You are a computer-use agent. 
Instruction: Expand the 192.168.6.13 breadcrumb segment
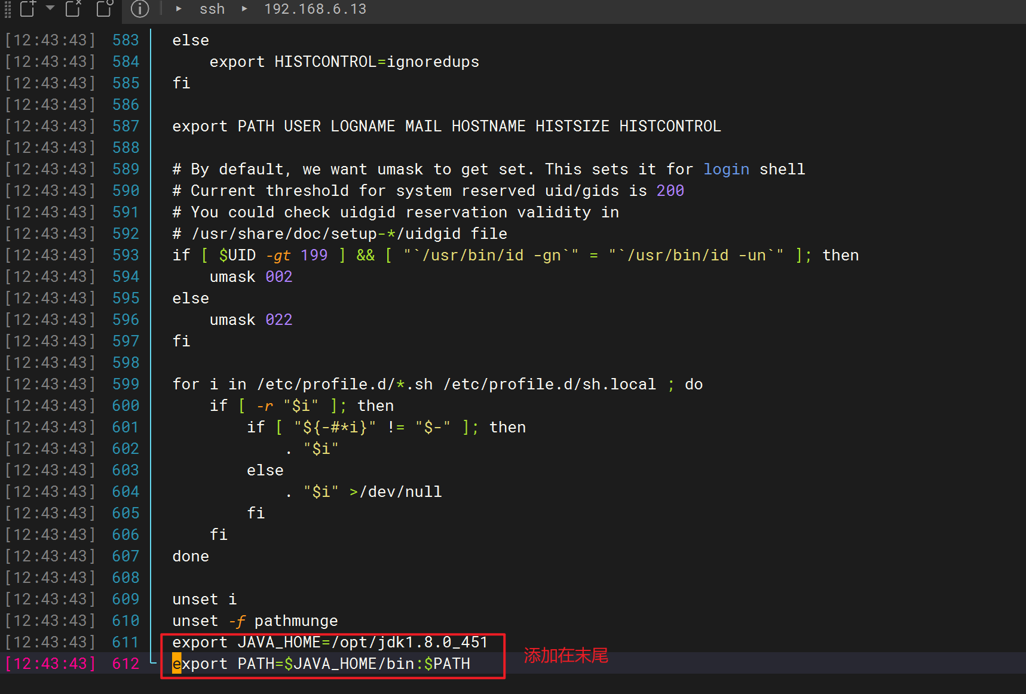point(315,10)
